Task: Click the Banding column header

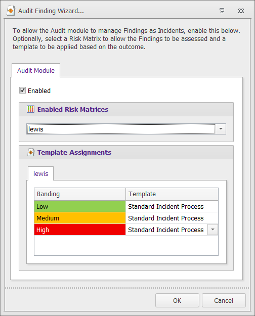Action: coord(80,194)
